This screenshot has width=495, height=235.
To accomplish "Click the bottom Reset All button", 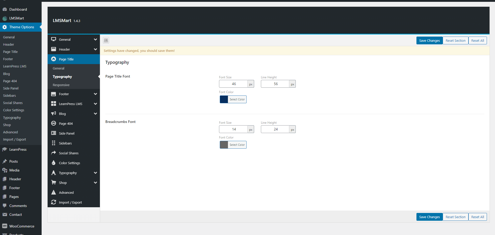I will pos(478,217).
